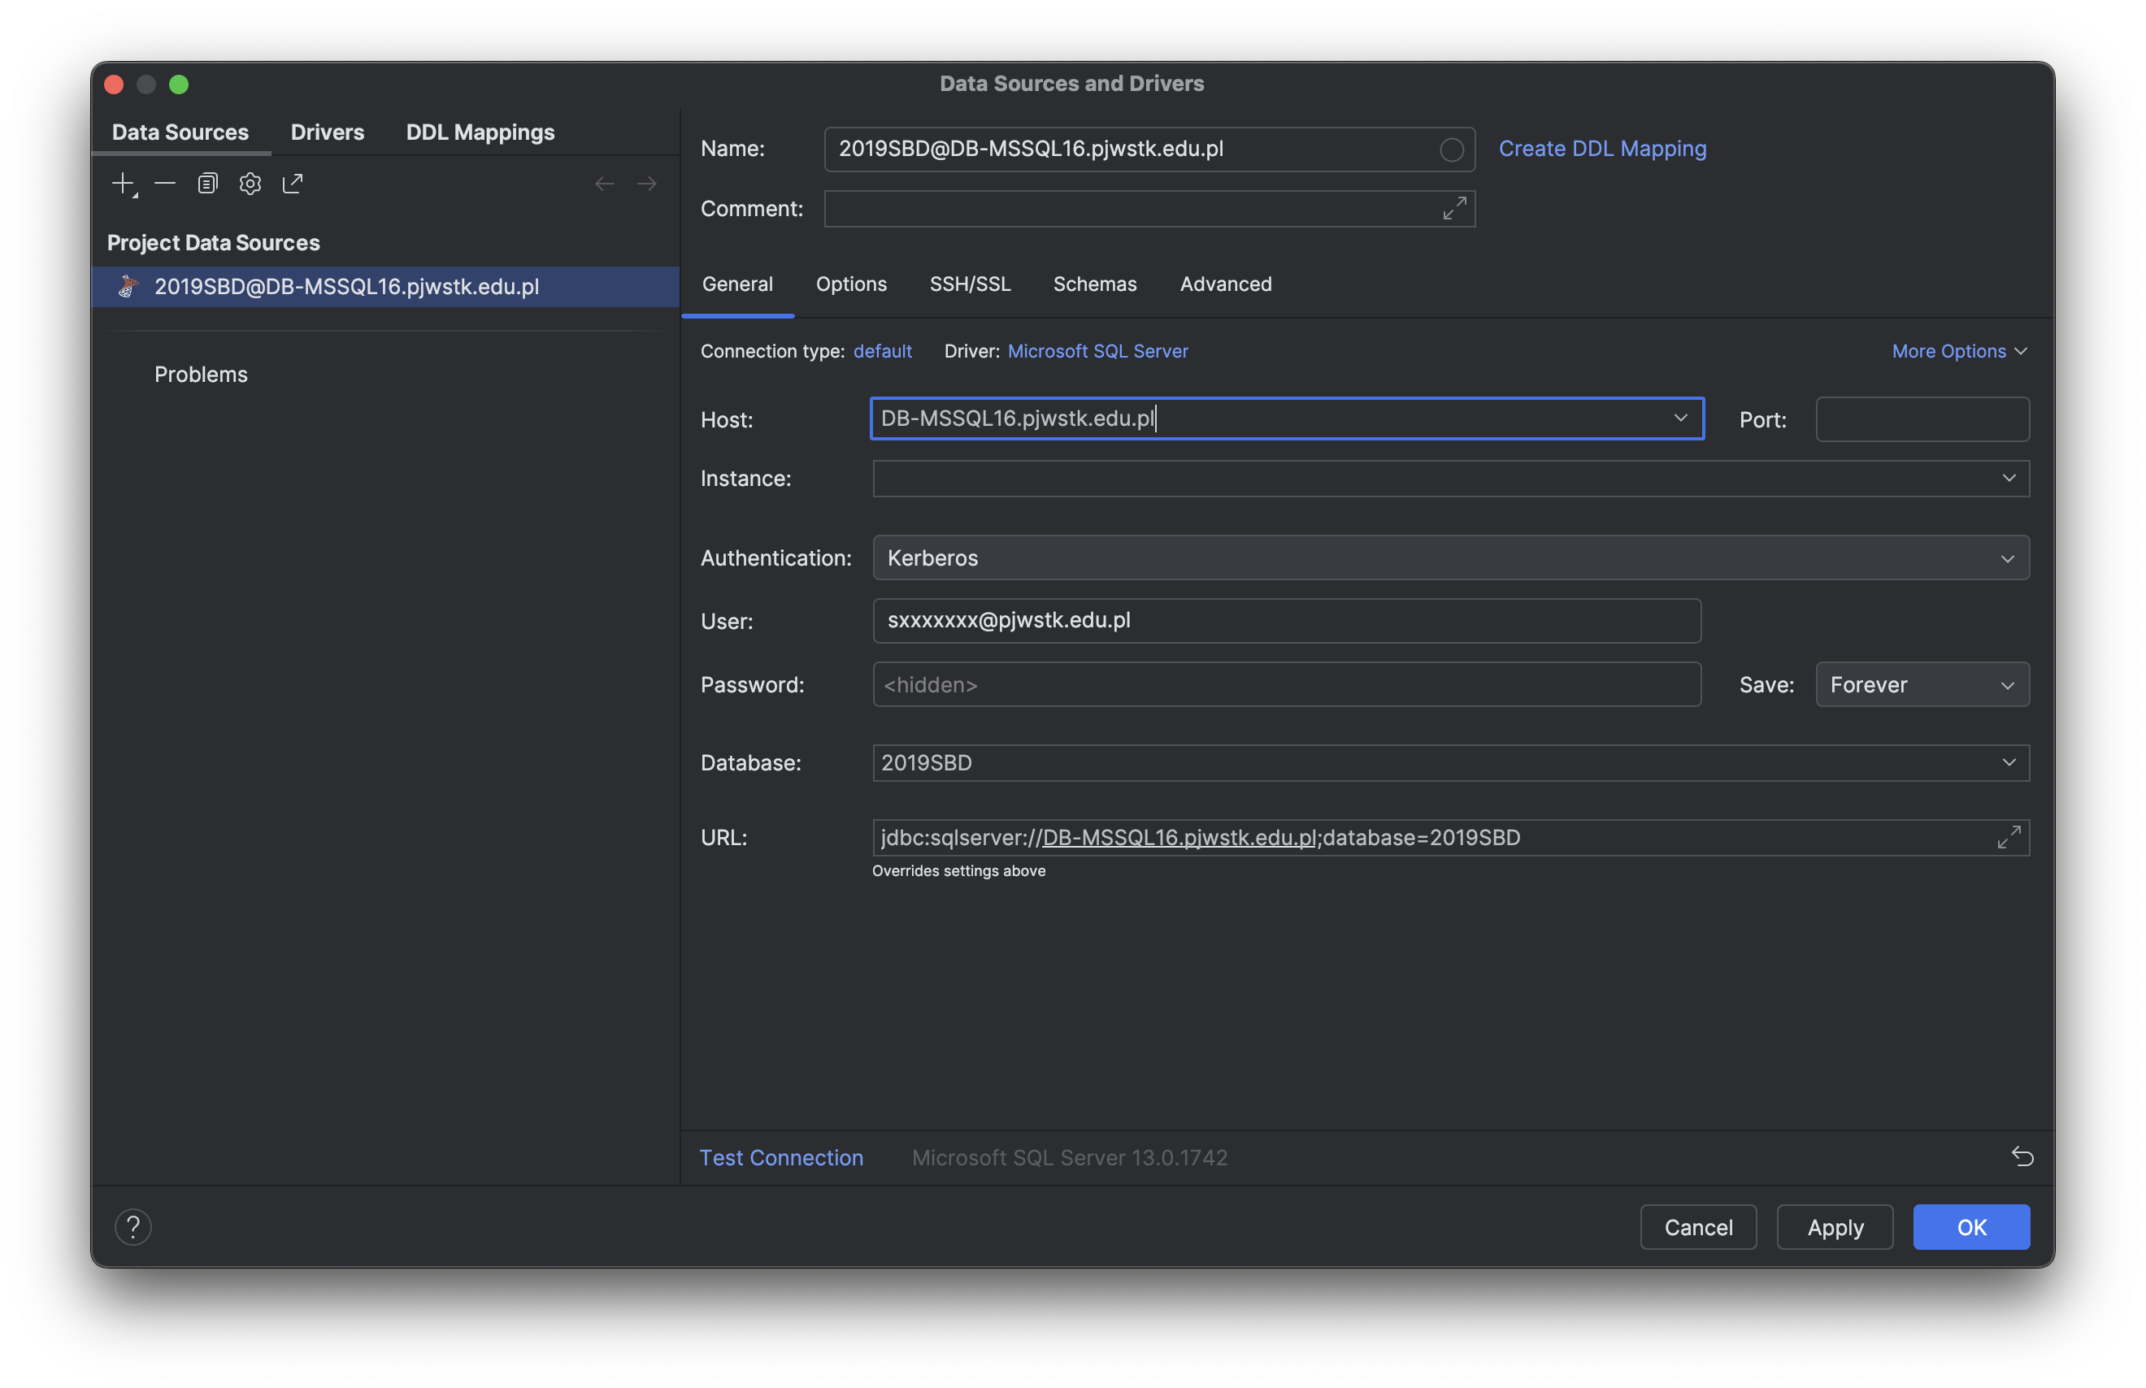
Task: Click Create DDL Mapping link
Action: pos(1601,149)
